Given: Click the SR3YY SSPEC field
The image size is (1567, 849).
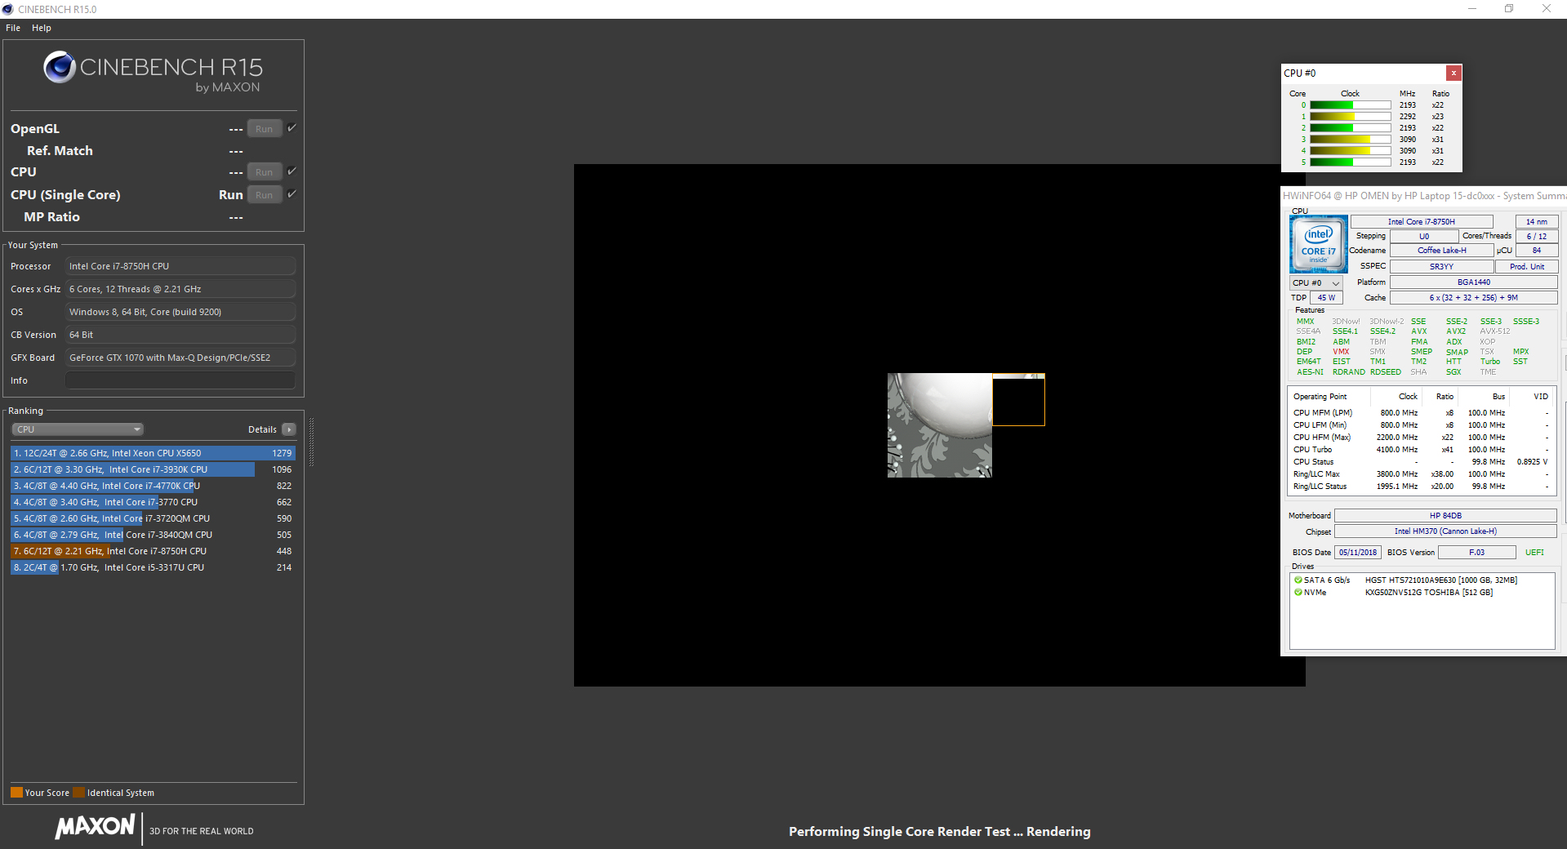Looking at the screenshot, I should pyautogui.click(x=1442, y=267).
